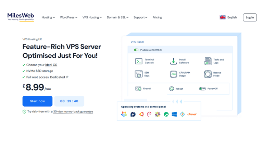The image size is (263, 146).
Task: Click the 00 : 29 : 40 countdown timer
Action: [69, 101]
